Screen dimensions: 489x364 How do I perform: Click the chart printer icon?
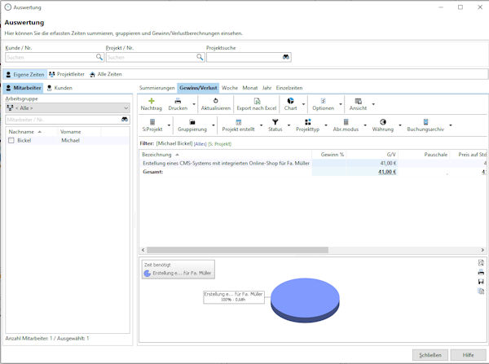(481, 272)
